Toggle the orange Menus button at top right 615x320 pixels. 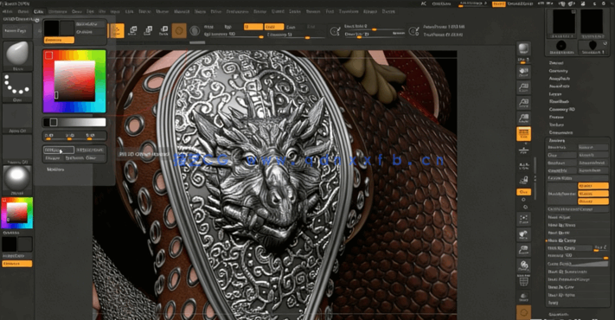point(499,4)
